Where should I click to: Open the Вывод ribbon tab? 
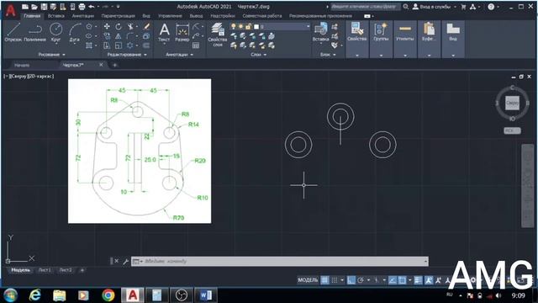196,16
